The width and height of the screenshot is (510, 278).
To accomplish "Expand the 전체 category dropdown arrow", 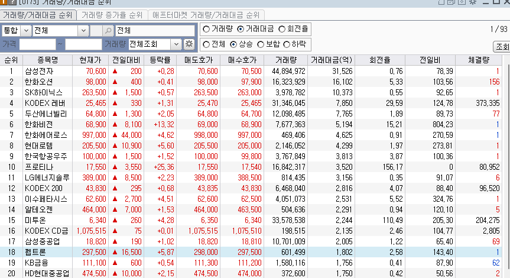I will tap(83, 31).
